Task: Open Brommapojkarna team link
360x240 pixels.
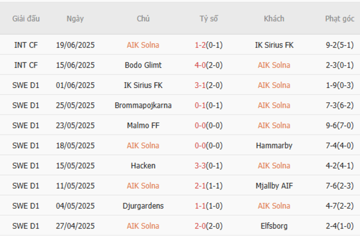Action: coord(143,105)
